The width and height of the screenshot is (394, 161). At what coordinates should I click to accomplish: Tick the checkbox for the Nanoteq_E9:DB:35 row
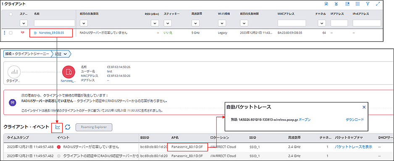click(x=11, y=33)
